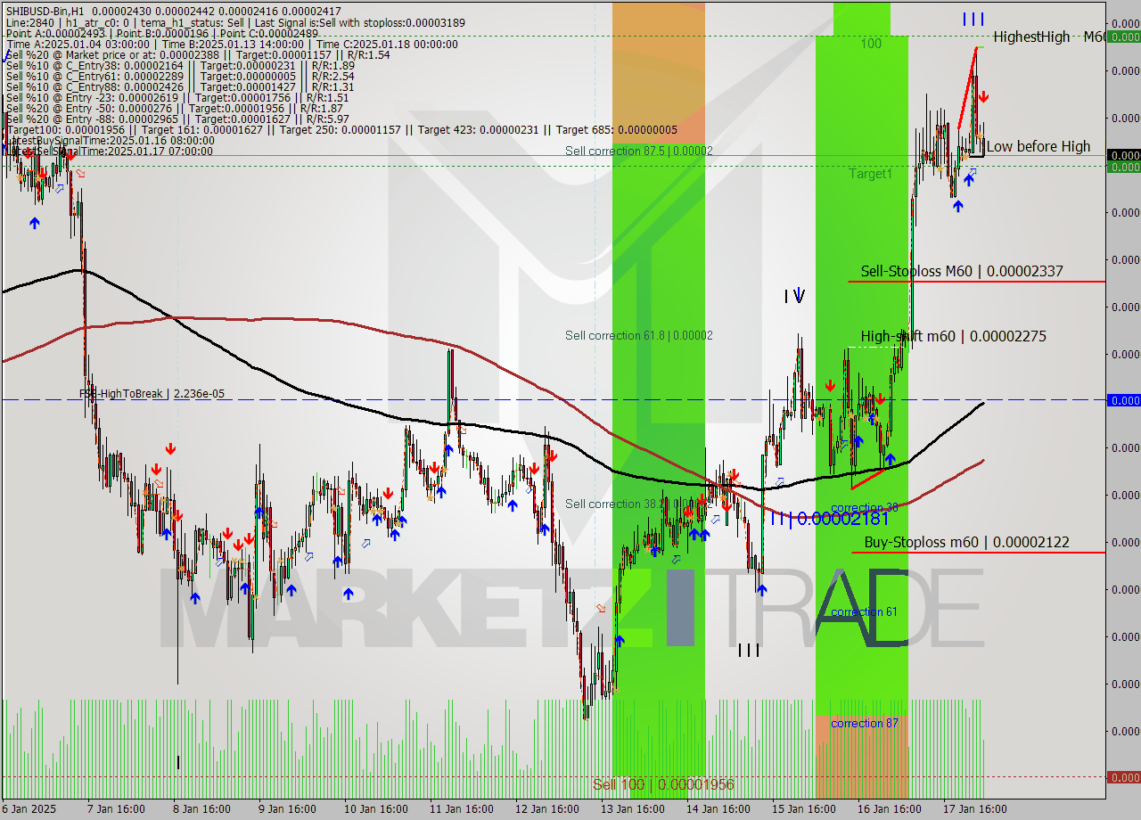Click the LatestSellSignalTime line
The height and width of the screenshot is (820, 1141).
tap(110, 151)
